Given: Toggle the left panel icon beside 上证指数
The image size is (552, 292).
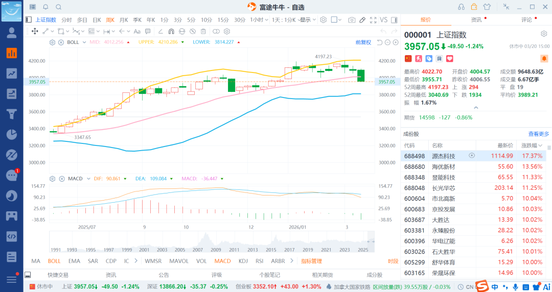Looking at the screenshot, I should pyautogui.click(x=29, y=20).
